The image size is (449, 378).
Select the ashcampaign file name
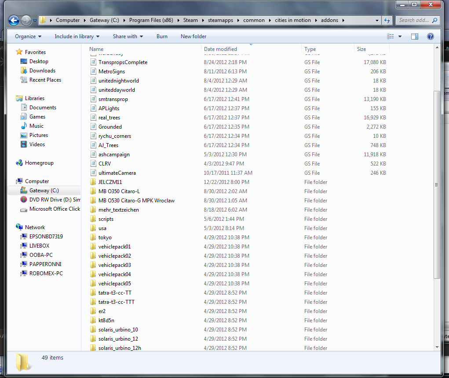(x=114, y=155)
